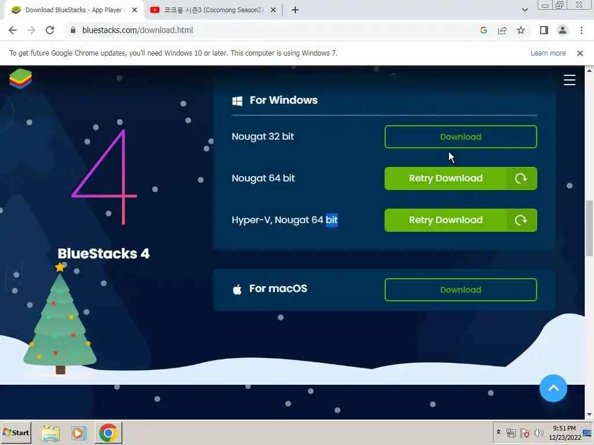
Task: Open the clock showing 9:51 PM
Action: click(x=564, y=432)
